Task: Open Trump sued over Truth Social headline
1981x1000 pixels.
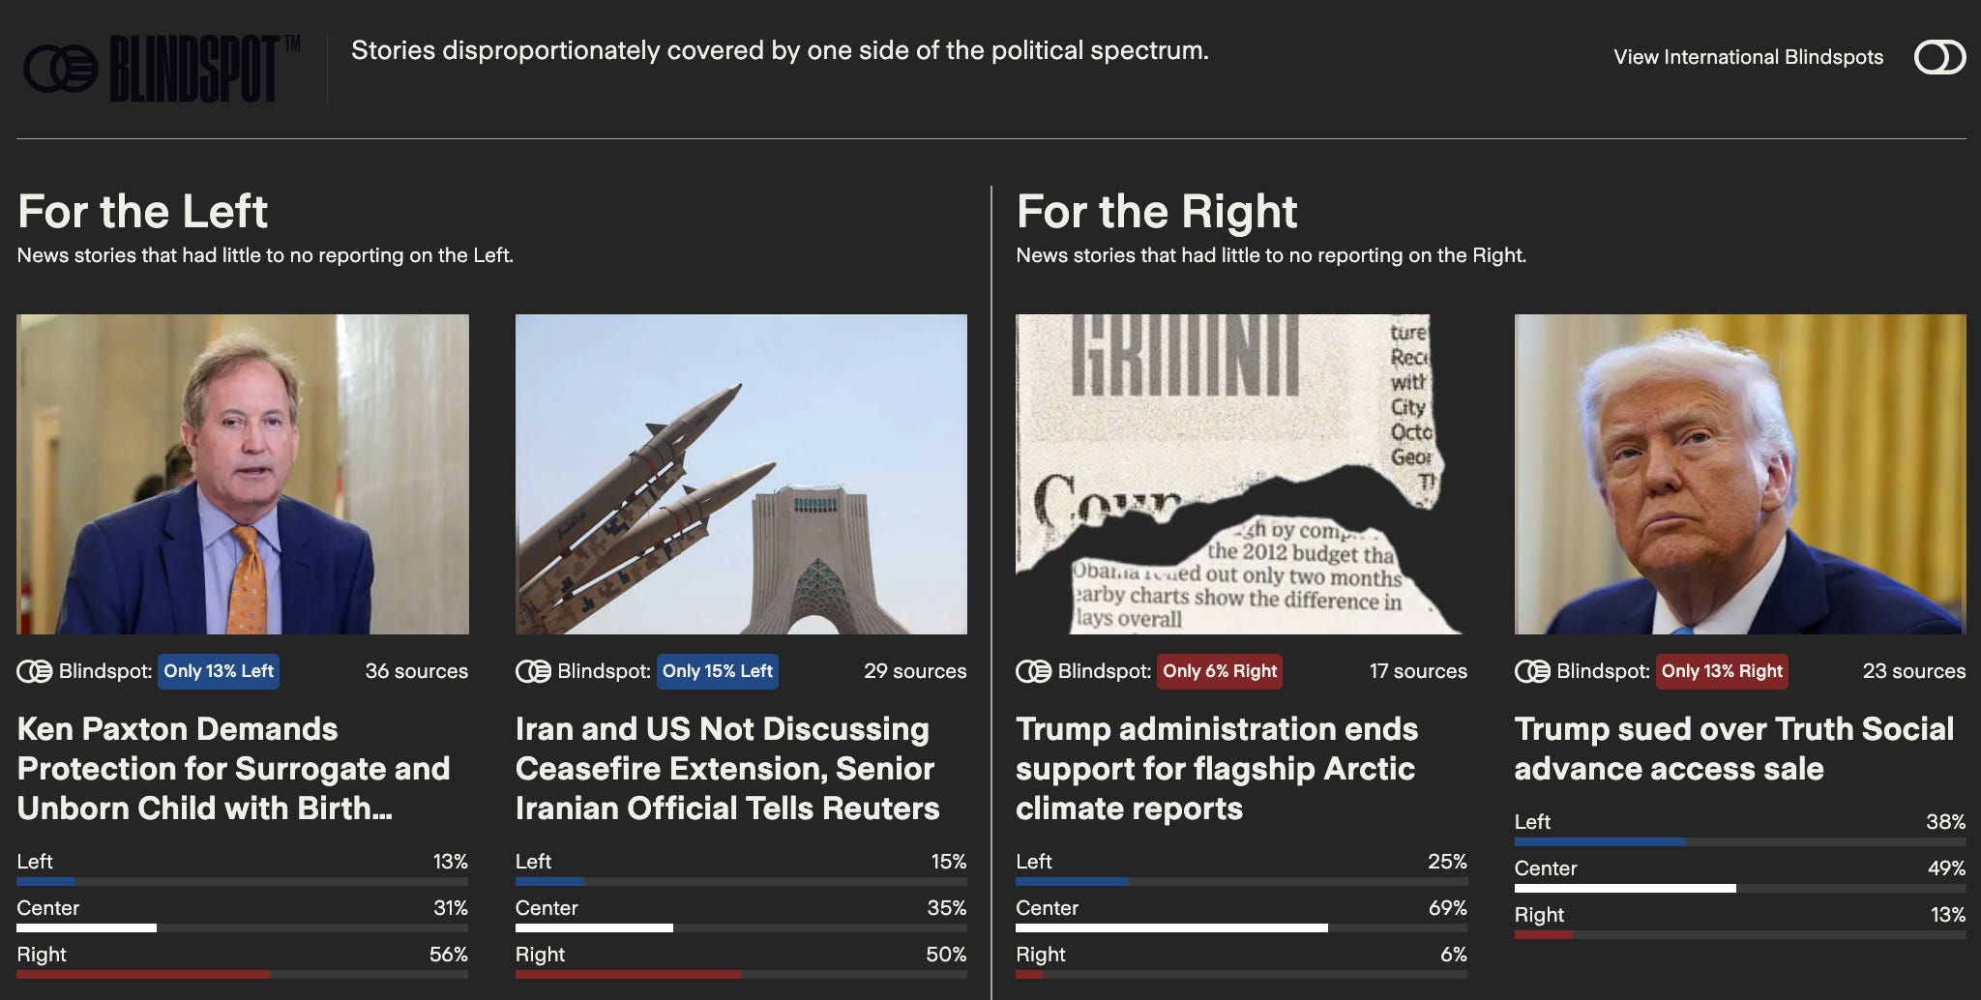Action: click(x=1734, y=749)
